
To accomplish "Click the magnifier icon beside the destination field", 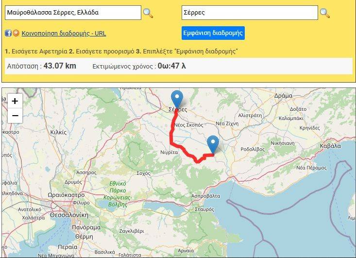I will [324, 13].
